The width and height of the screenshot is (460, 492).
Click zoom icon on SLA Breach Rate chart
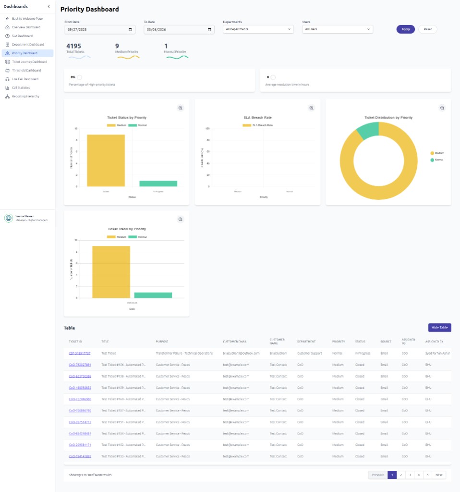(x=311, y=108)
